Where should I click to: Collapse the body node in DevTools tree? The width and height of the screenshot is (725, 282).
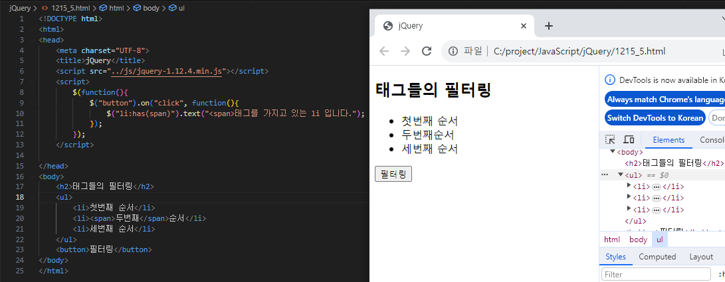[613, 151]
